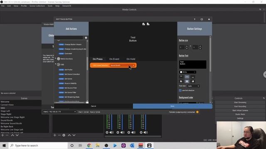Add a source with the Sources plus icon
This screenshot has height=149, width=266.
54,135
